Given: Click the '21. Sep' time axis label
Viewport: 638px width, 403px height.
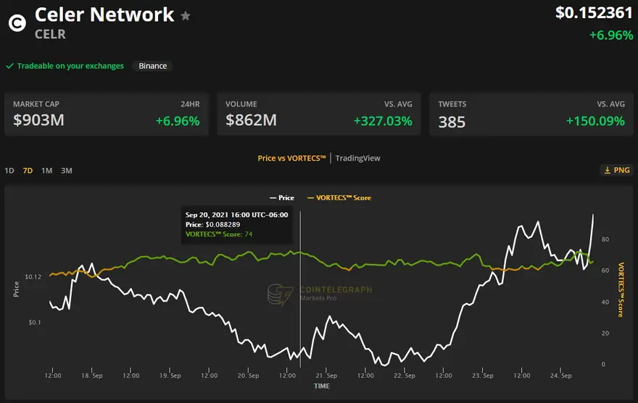Looking at the screenshot, I should tap(326, 376).
